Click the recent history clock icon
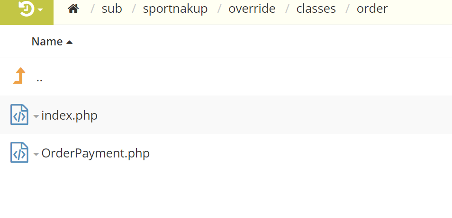Viewport: 452px width, 218px height. 27,9
